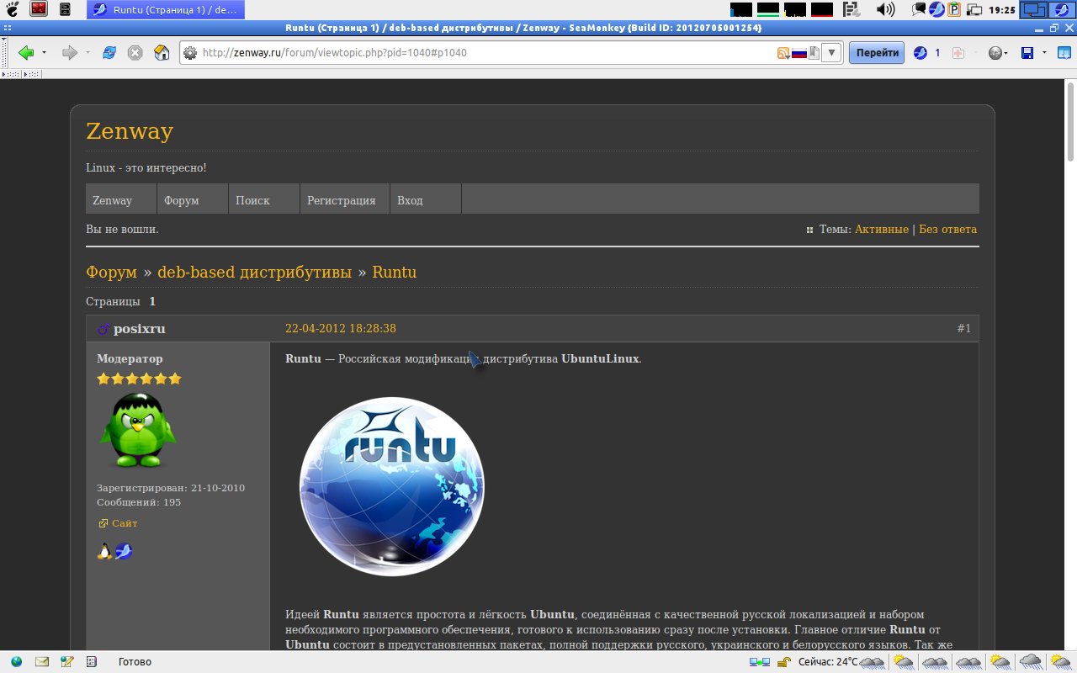Open the dropdown arrow next to the save icon

pyautogui.click(x=1044, y=53)
